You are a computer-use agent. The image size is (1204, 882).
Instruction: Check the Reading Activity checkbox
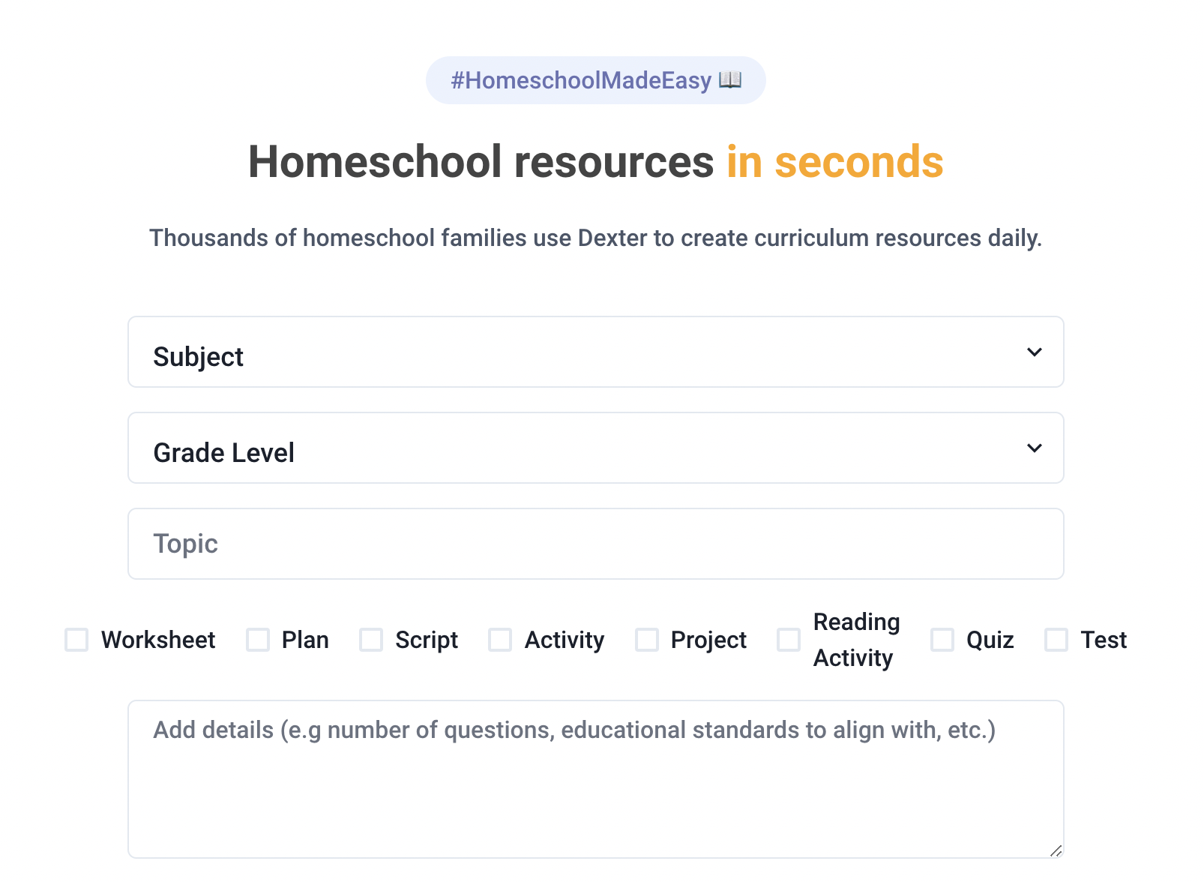coord(789,640)
